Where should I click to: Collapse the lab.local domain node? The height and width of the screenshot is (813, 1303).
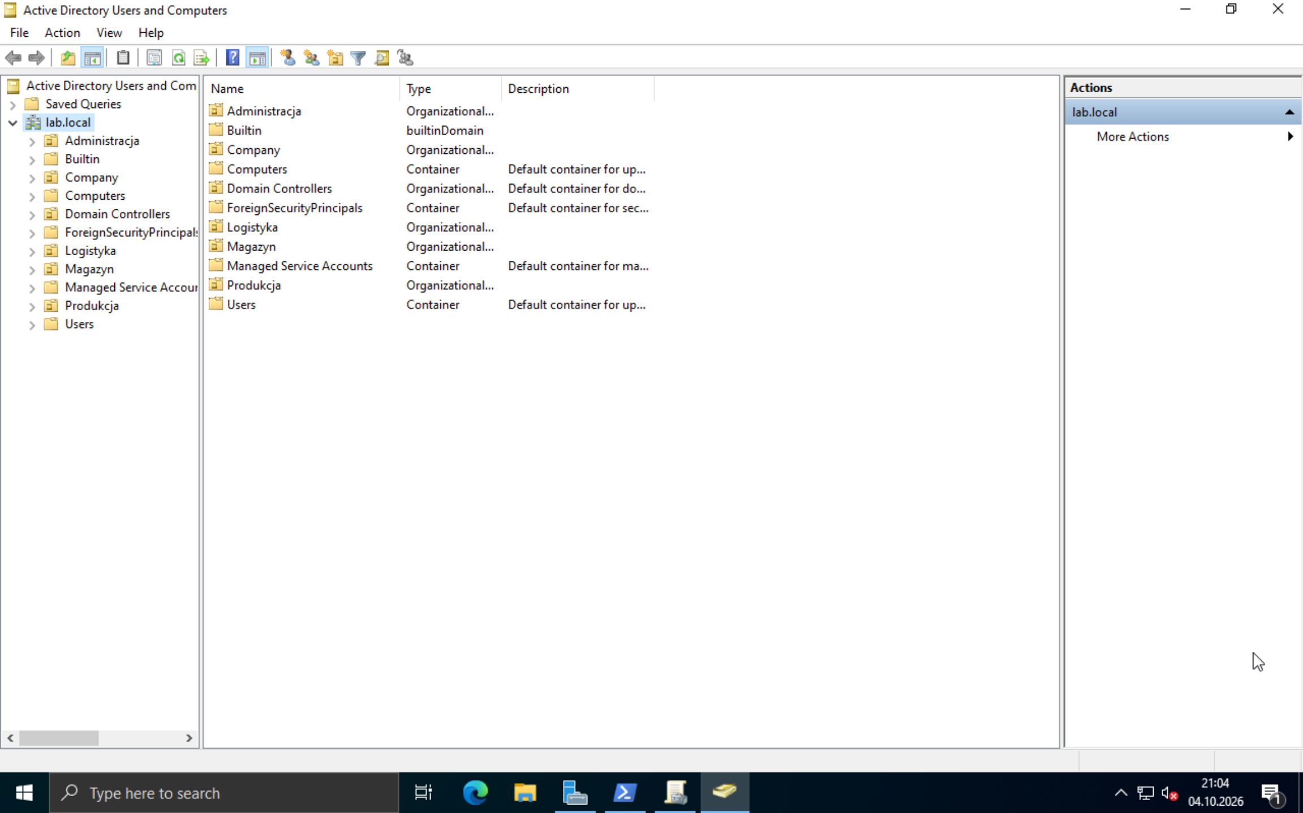tap(12, 123)
